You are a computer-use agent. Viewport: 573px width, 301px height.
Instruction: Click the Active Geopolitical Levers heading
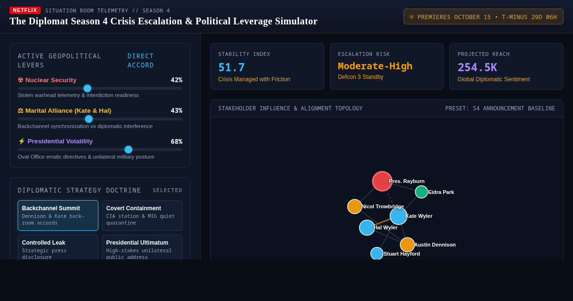(x=60, y=61)
